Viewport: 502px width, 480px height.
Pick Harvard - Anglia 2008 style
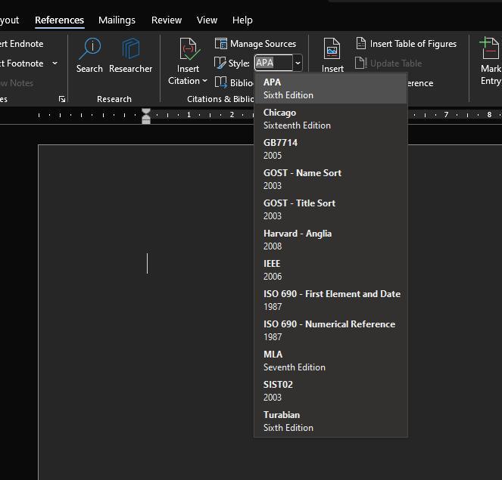(x=331, y=240)
